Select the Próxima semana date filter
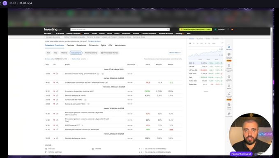Viewport: 279px width, 158px height. tap(91, 53)
